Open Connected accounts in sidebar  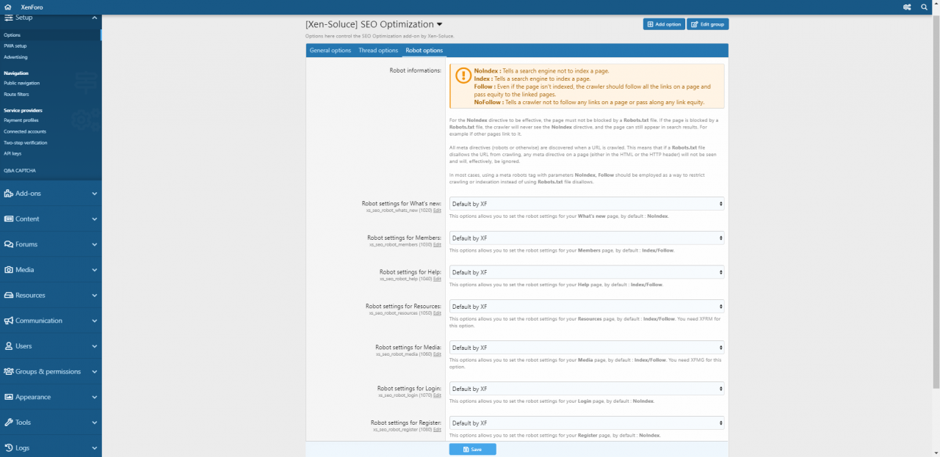[x=50, y=131]
